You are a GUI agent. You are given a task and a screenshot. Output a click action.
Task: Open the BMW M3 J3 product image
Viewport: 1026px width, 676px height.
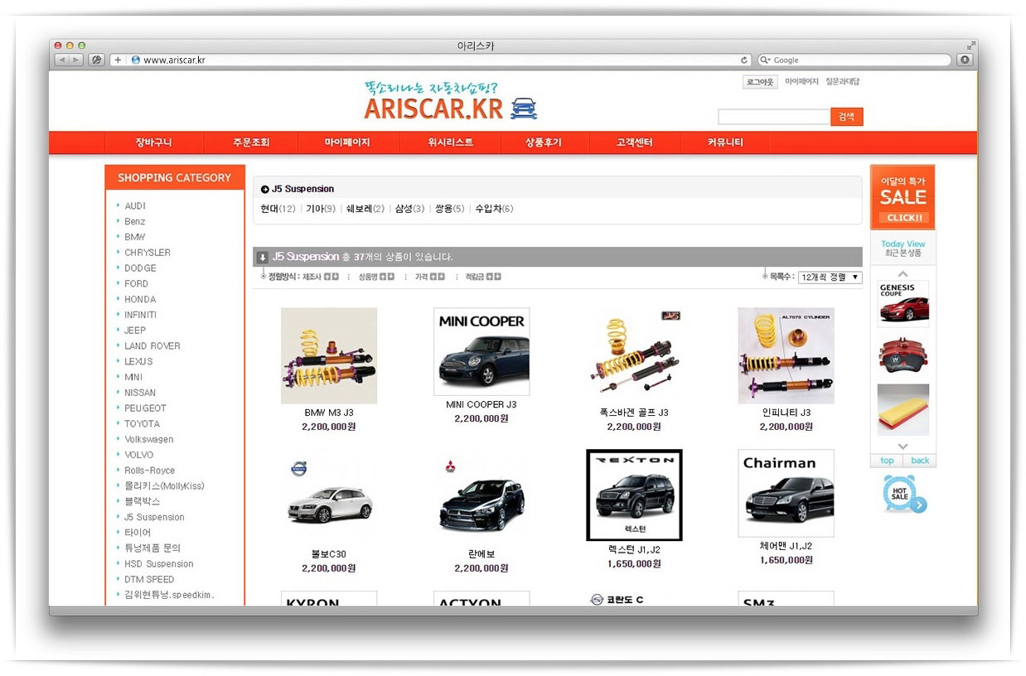329,355
